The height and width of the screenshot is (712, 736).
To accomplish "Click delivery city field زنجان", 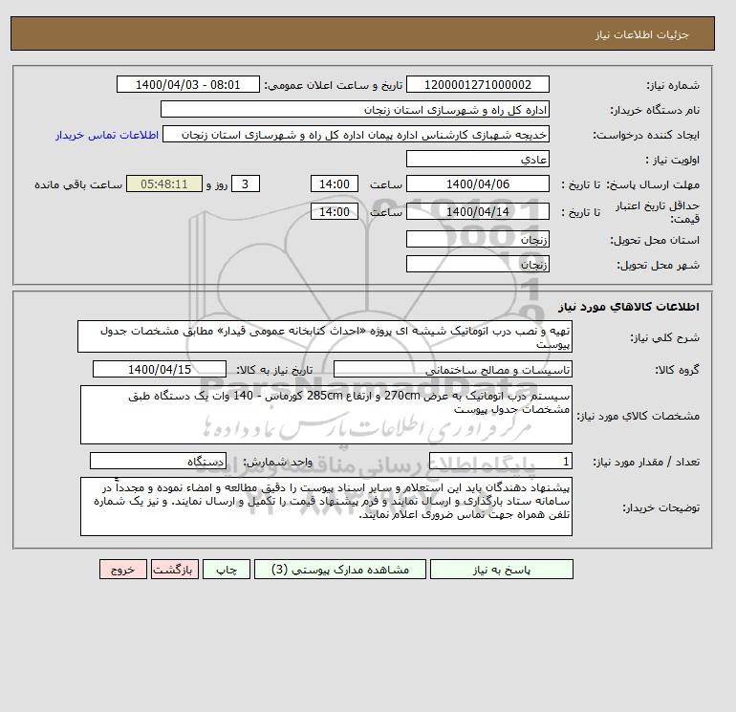I will (477, 264).
